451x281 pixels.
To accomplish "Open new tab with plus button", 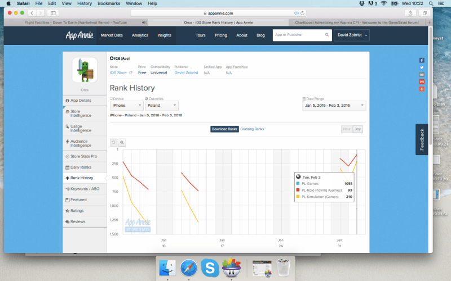I will (x=429, y=22).
